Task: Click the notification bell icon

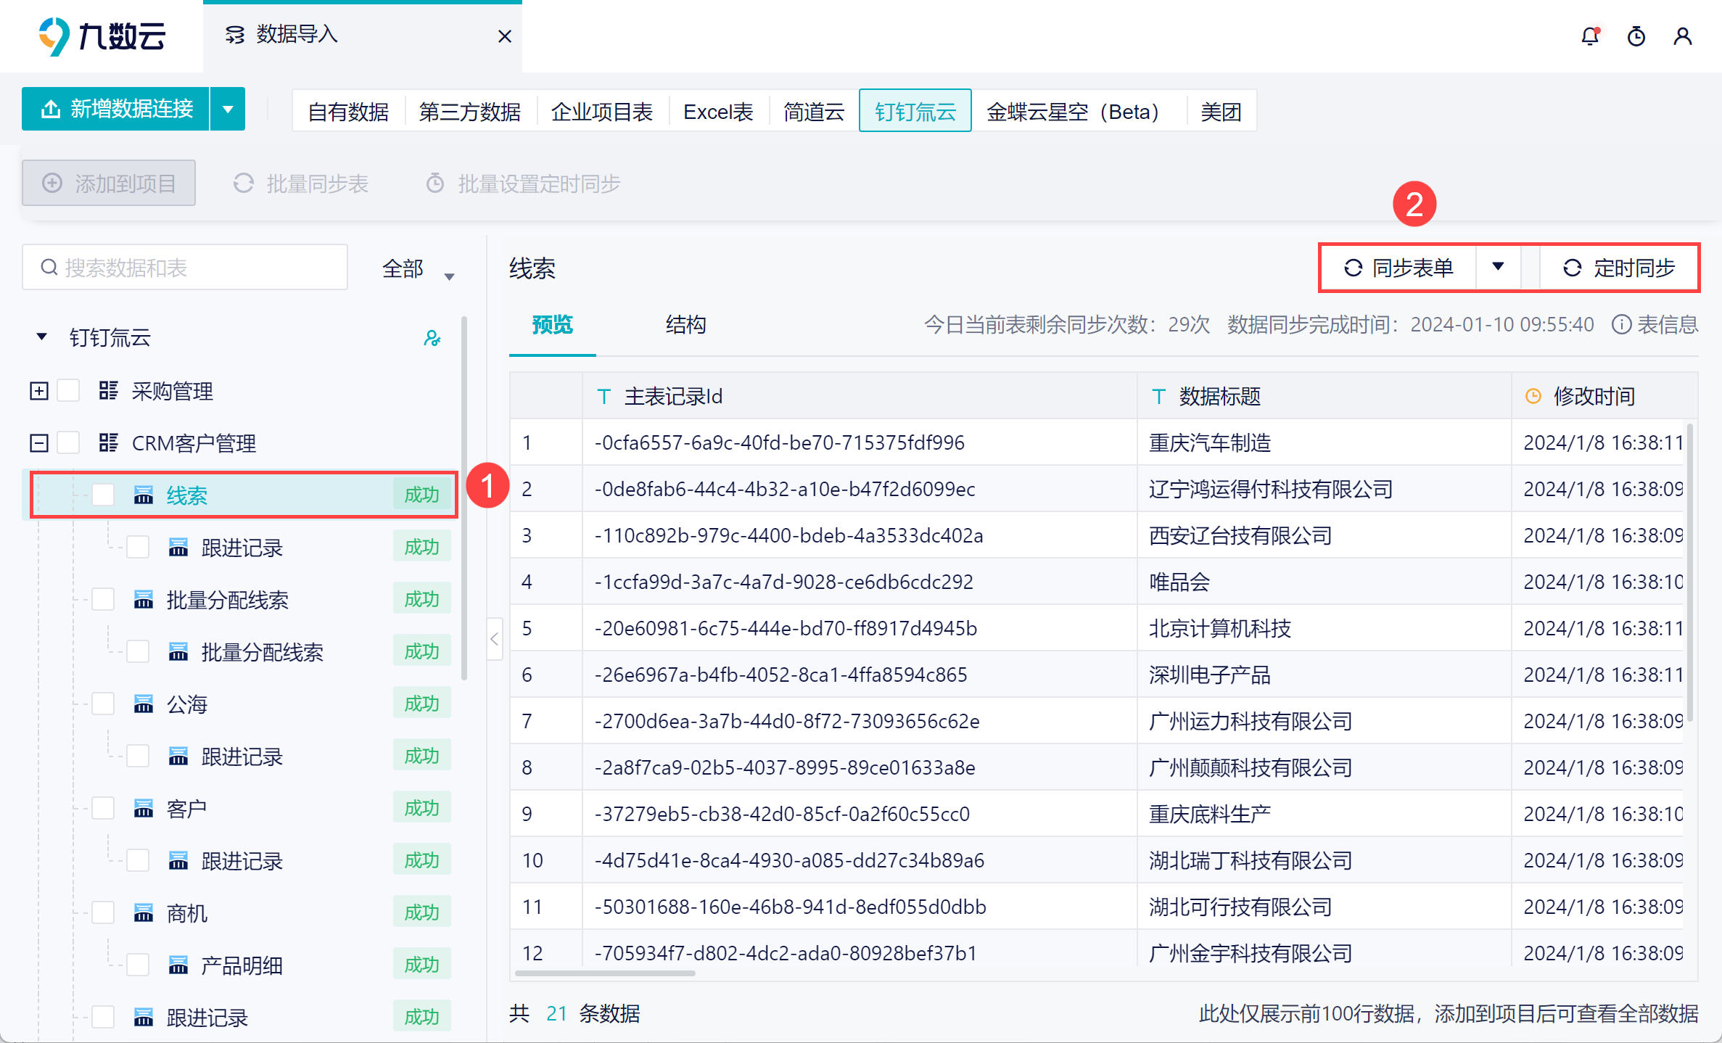Action: coord(1589,36)
